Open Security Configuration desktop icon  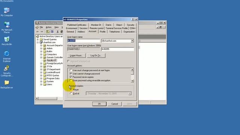point(7,71)
